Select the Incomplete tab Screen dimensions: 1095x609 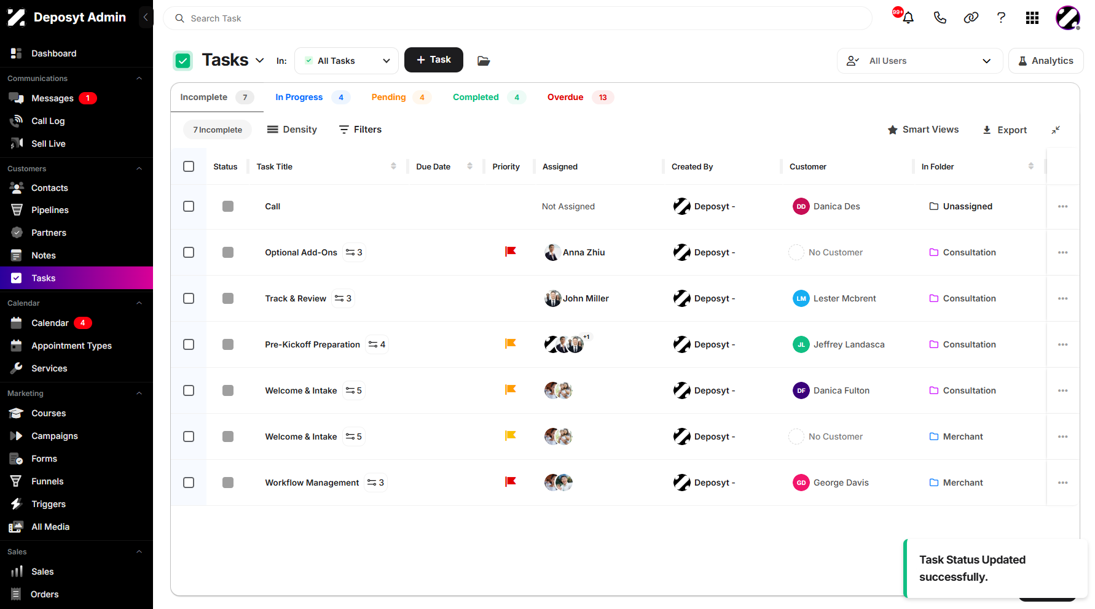click(217, 97)
